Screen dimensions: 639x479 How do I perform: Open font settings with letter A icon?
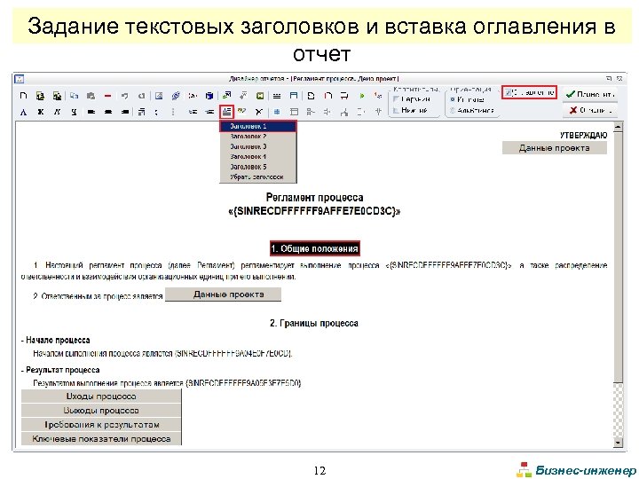[24, 112]
